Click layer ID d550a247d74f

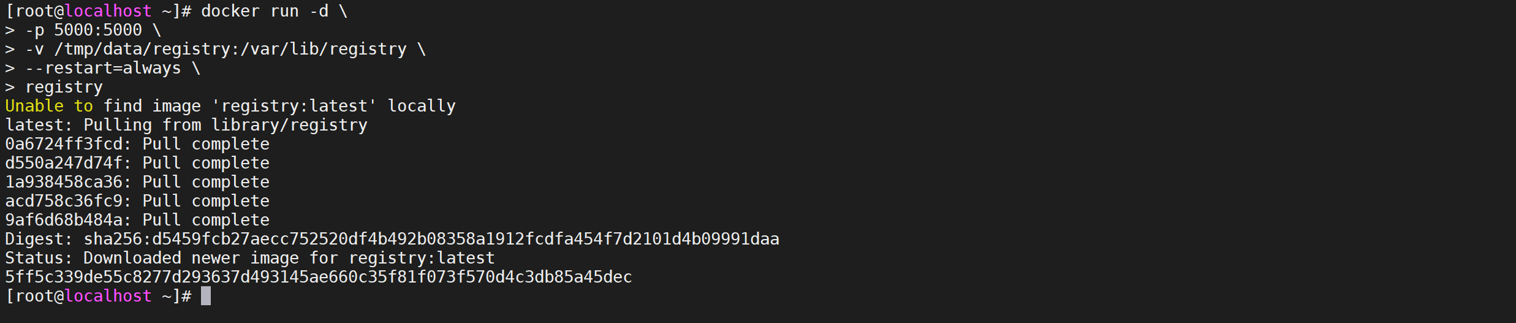point(64,163)
